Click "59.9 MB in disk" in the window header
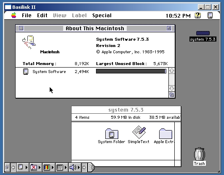Image resolution: width=224 pixels, height=175 pixels. pos(125,118)
